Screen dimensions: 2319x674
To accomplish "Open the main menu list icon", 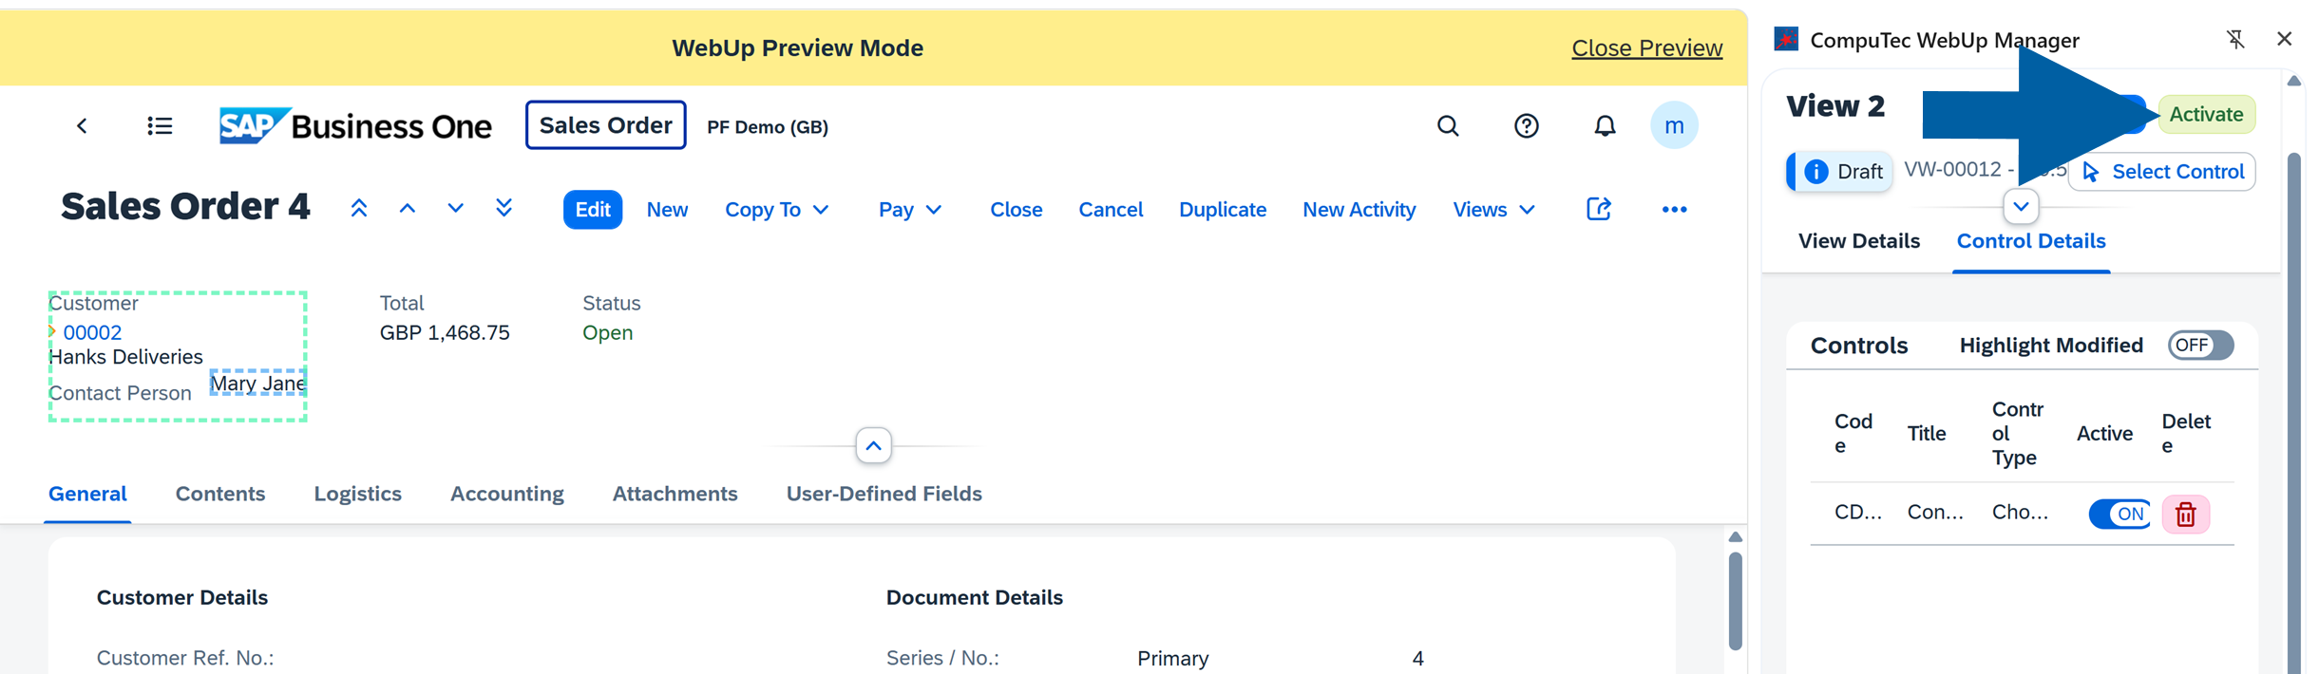I will (x=160, y=126).
